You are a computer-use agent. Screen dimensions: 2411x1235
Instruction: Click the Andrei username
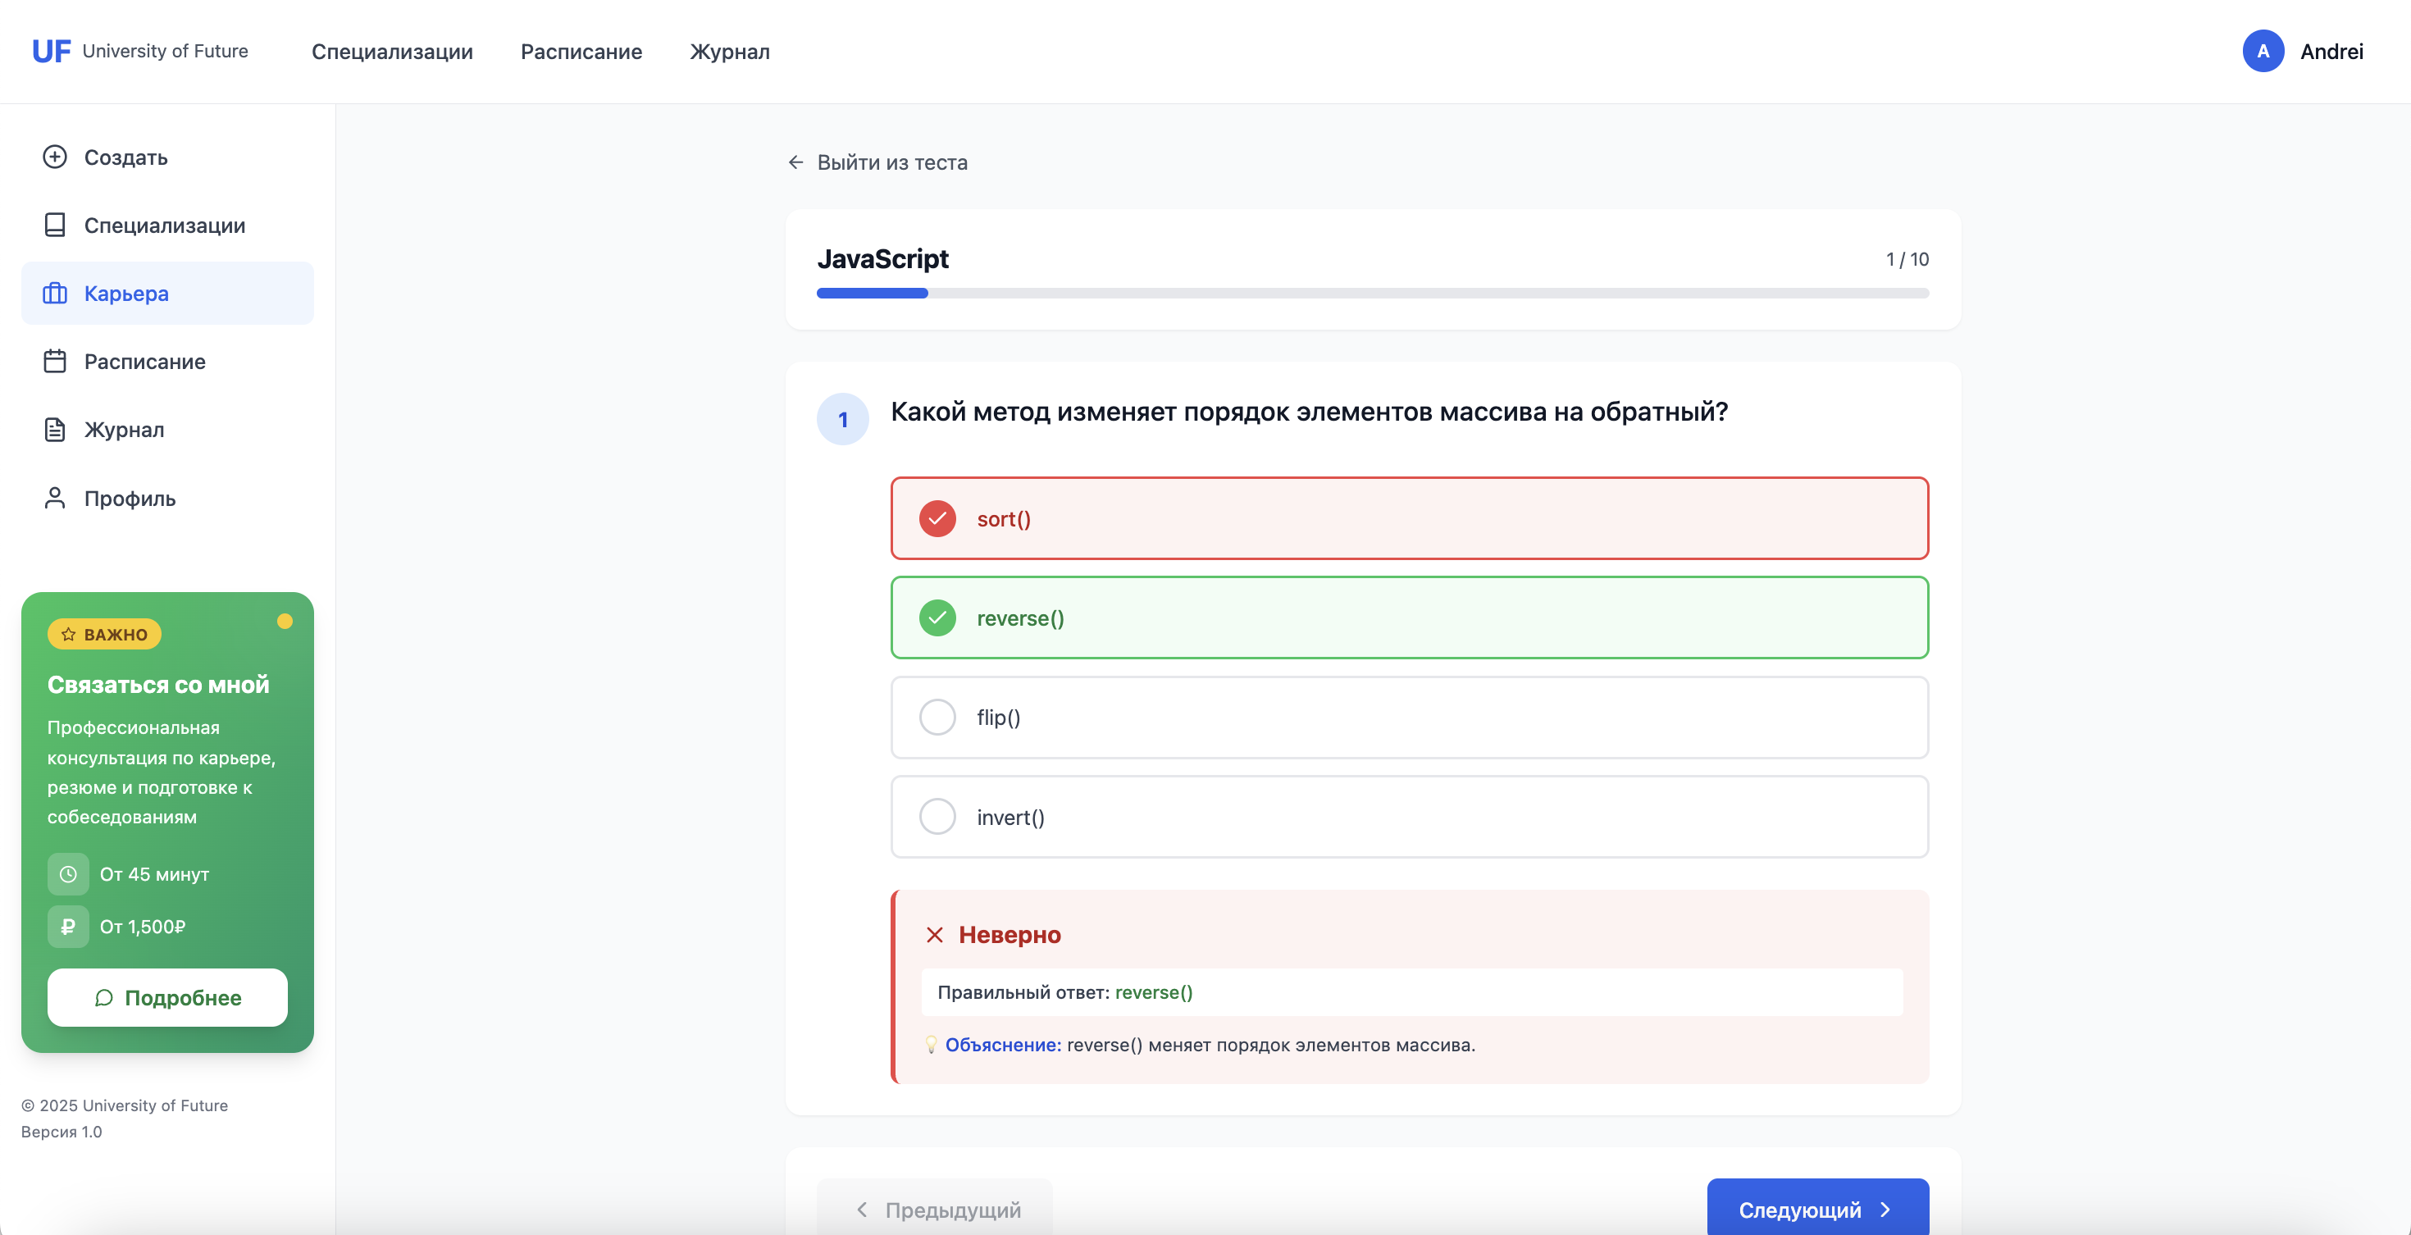click(x=2331, y=52)
